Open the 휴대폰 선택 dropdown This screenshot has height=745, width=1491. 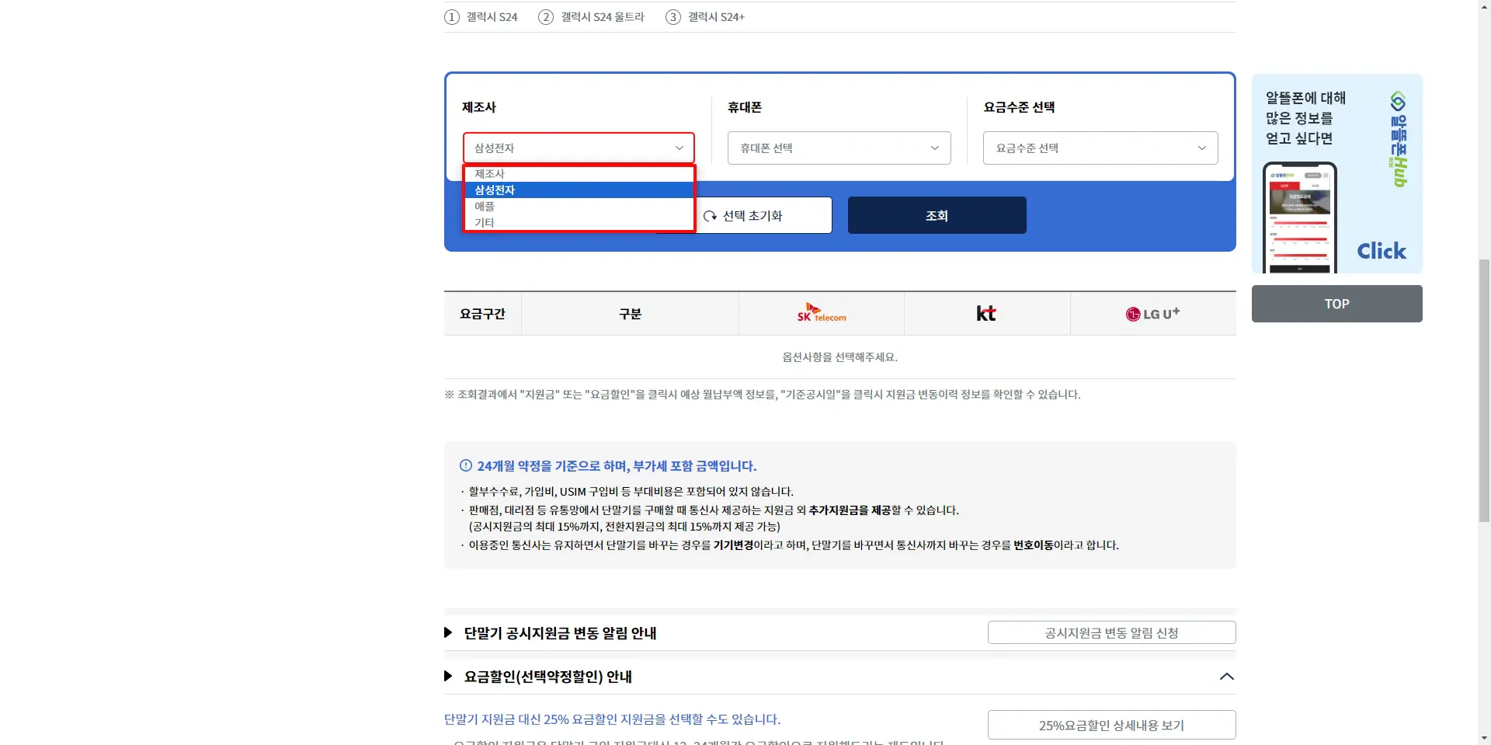[x=839, y=148]
